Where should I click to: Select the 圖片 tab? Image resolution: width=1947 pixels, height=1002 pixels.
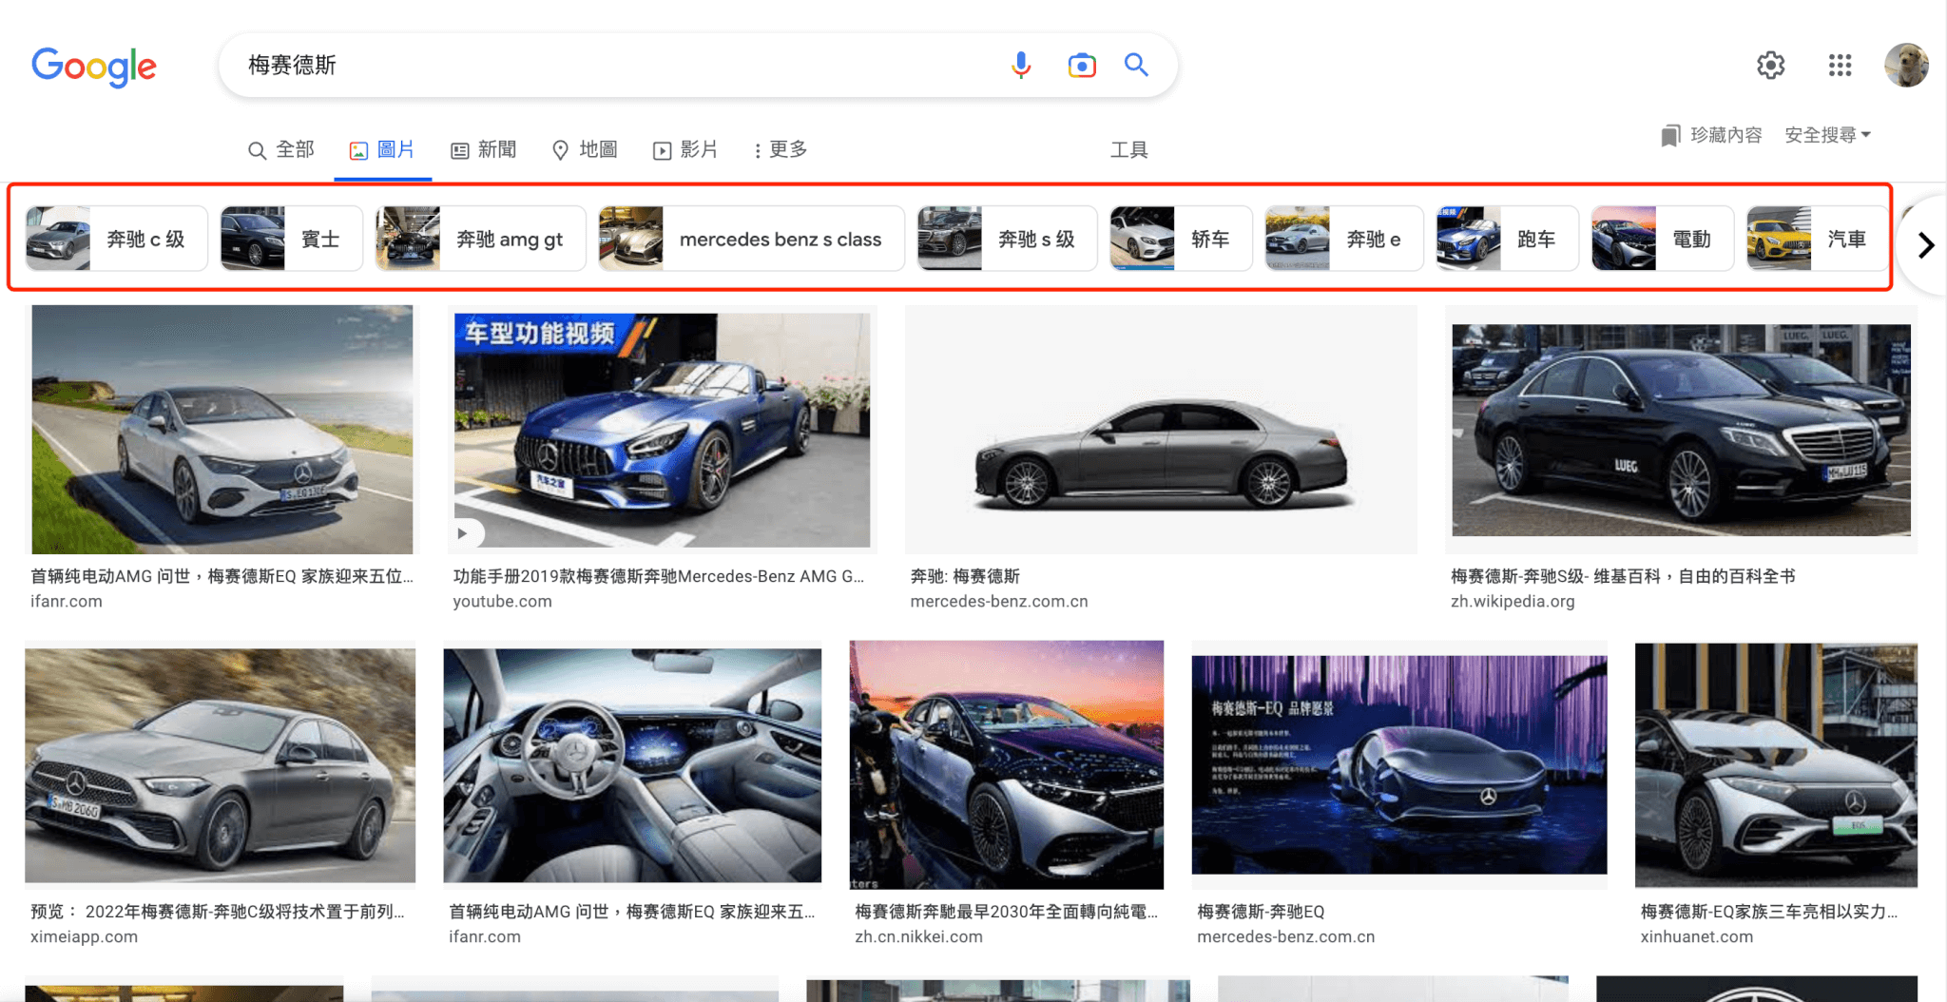click(x=382, y=149)
